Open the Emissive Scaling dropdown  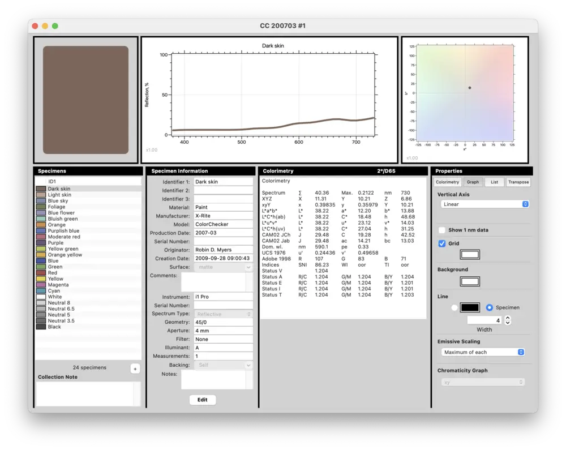[x=483, y=352]
